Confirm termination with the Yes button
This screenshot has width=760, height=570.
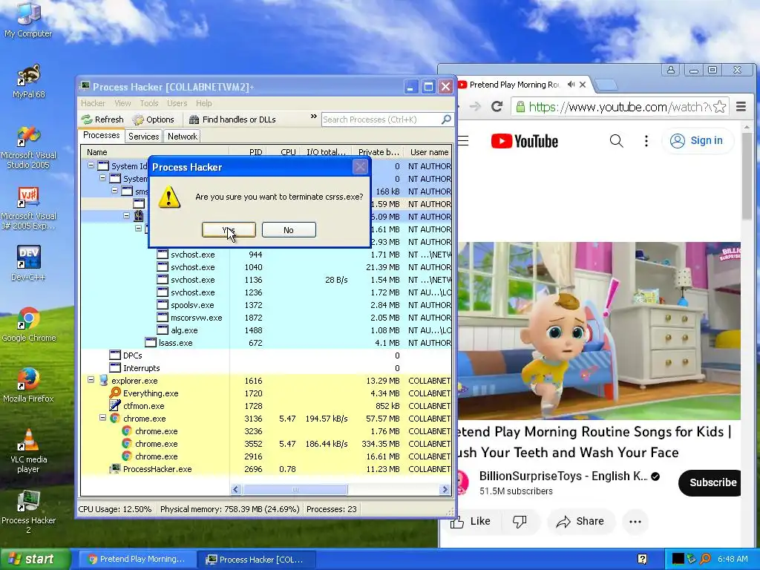pos(229,230)
